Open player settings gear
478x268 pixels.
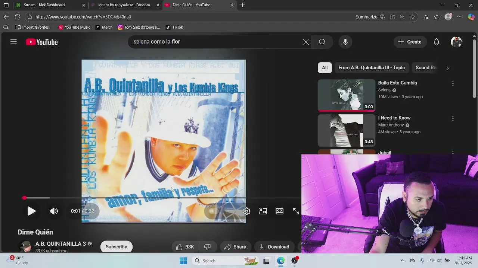coord(247,211)
